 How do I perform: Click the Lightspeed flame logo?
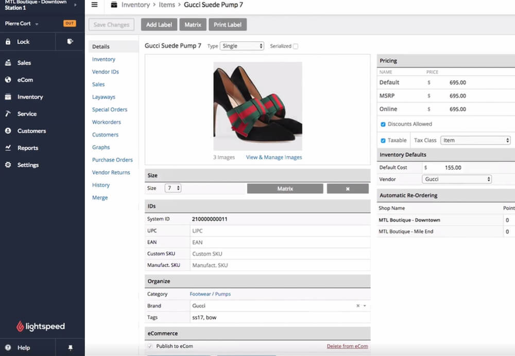point(20,326)
